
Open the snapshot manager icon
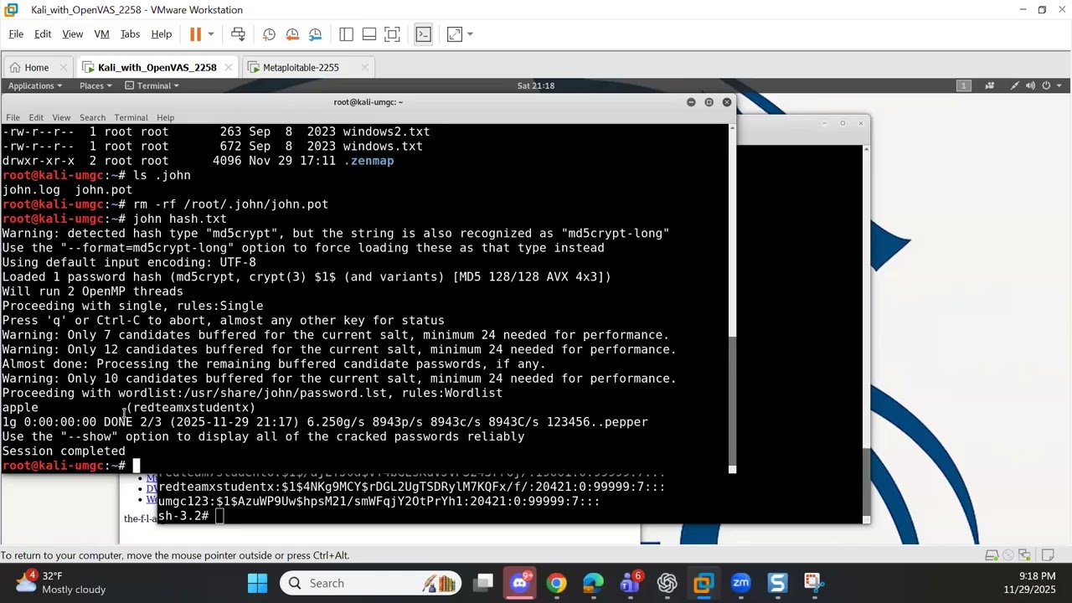[315, 34]
